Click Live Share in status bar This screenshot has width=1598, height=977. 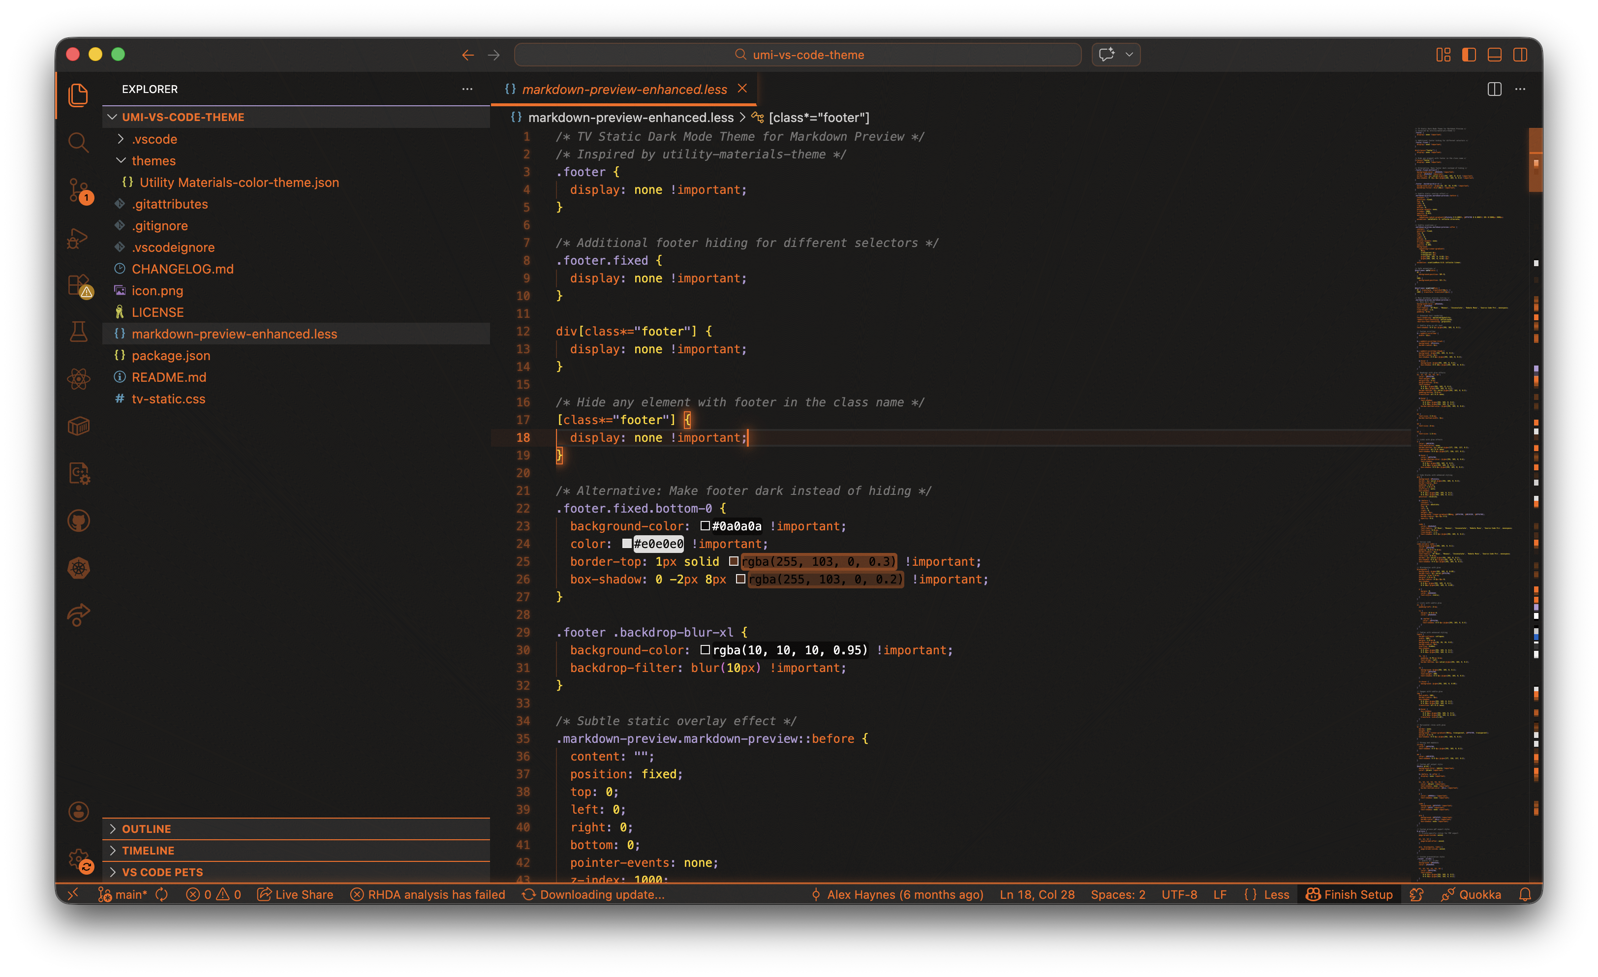pyautogui.click(x=295, y=894)
